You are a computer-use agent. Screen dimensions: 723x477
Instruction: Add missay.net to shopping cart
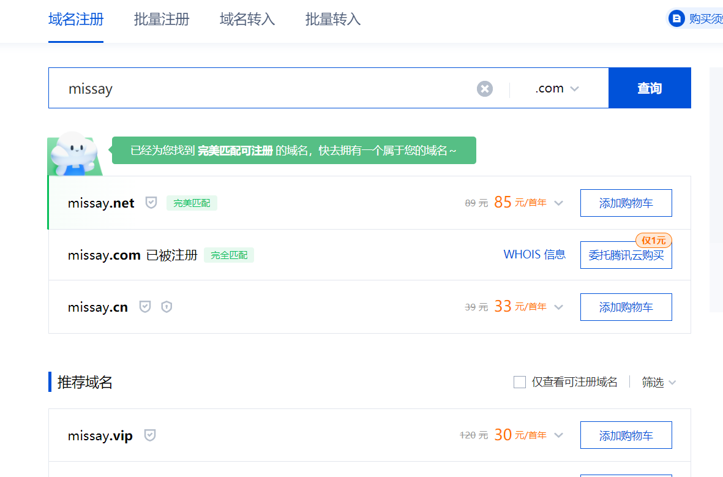(x=626, y=203)
